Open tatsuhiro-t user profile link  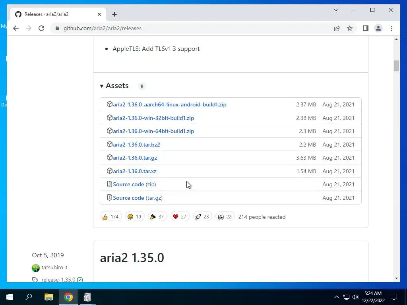click(x=54, y=267)
